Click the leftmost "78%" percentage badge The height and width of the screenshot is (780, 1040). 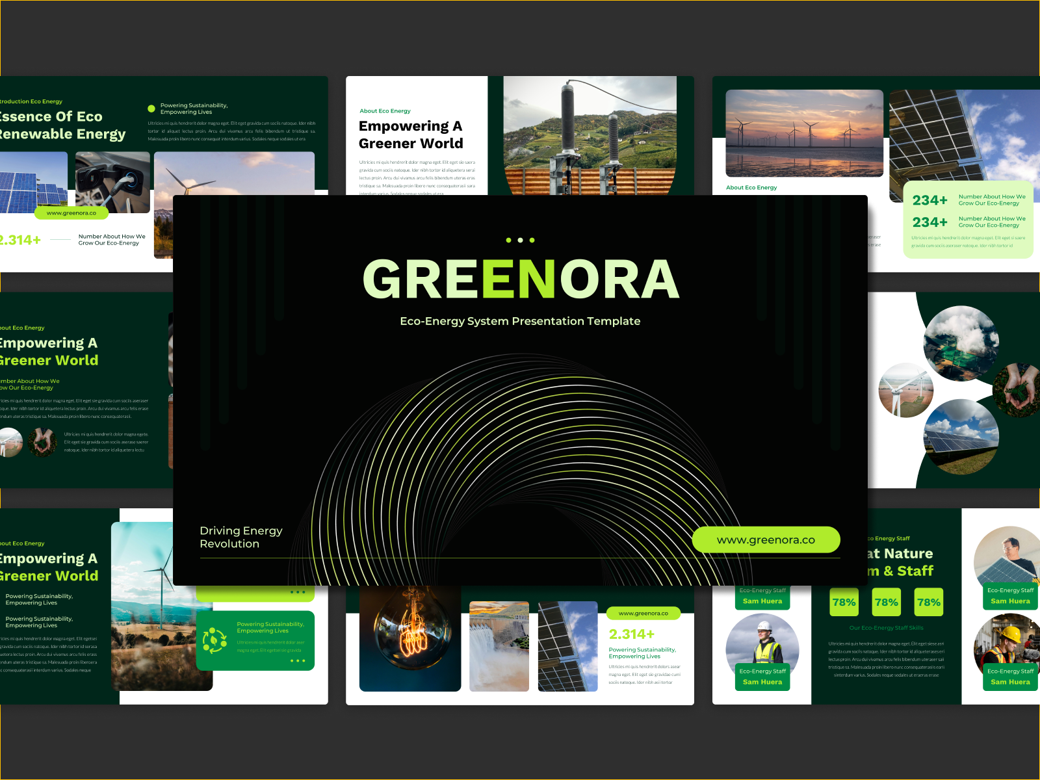pos(844,603)
